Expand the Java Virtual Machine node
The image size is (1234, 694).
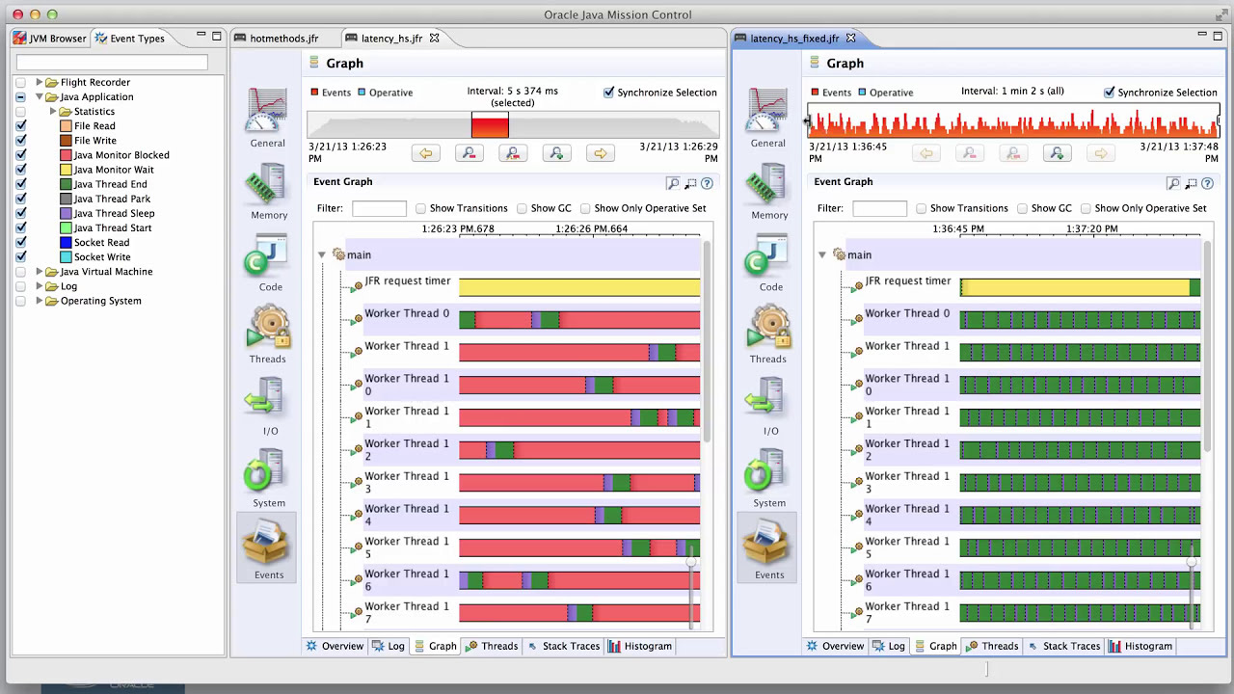[x=40, y=272]
